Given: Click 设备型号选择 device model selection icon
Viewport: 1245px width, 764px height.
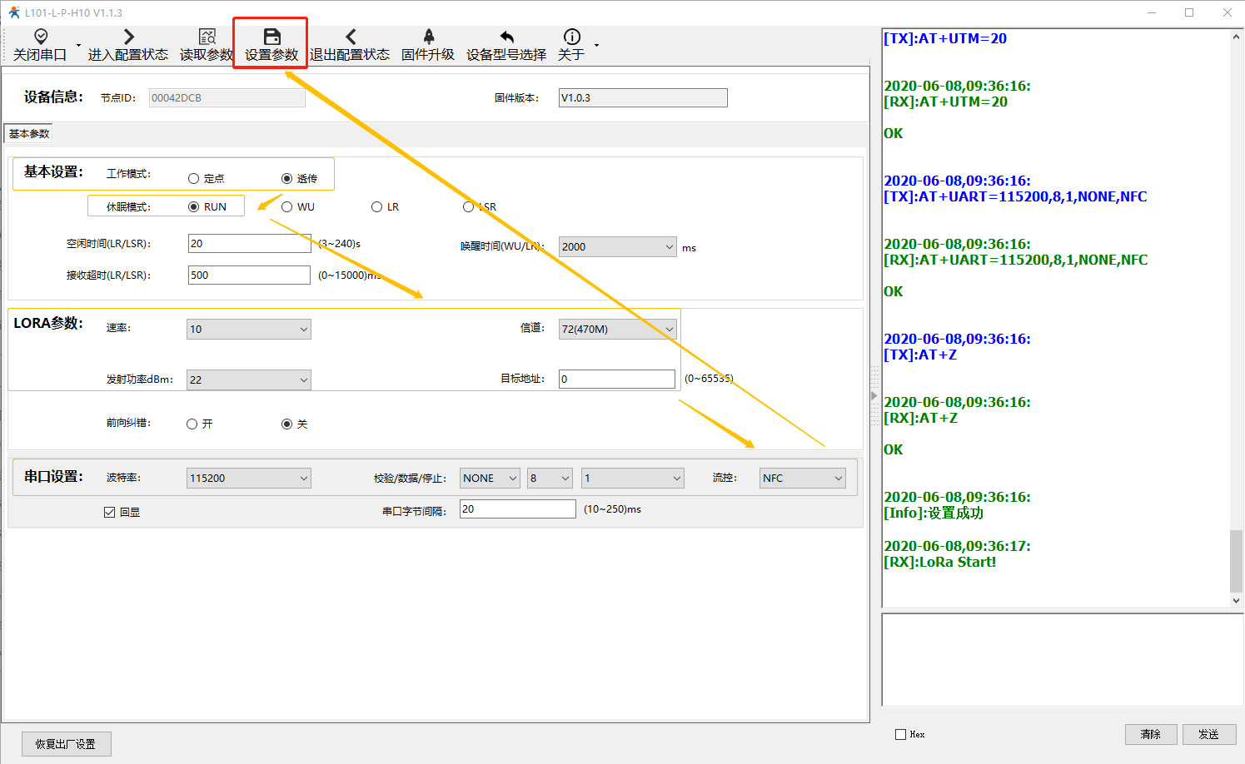Looking at the screenshot, I should coord(506,37).
